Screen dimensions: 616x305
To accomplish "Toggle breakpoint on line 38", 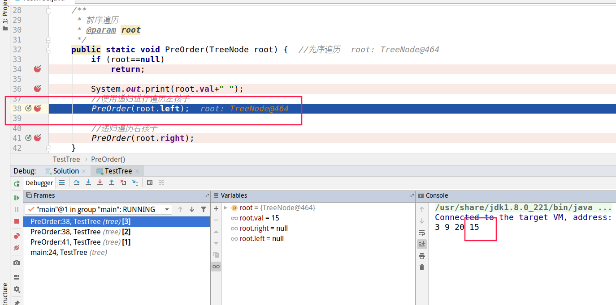I will [x=38, y=108].
